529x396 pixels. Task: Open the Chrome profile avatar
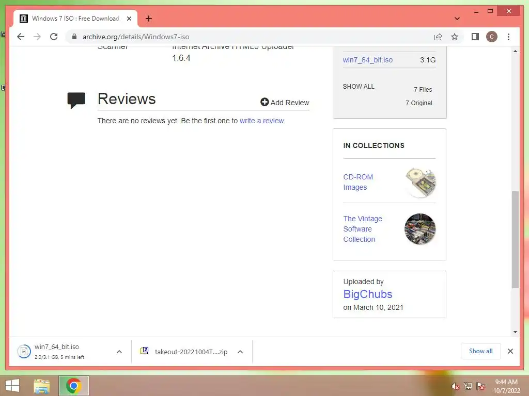click(x=492, y=37)
